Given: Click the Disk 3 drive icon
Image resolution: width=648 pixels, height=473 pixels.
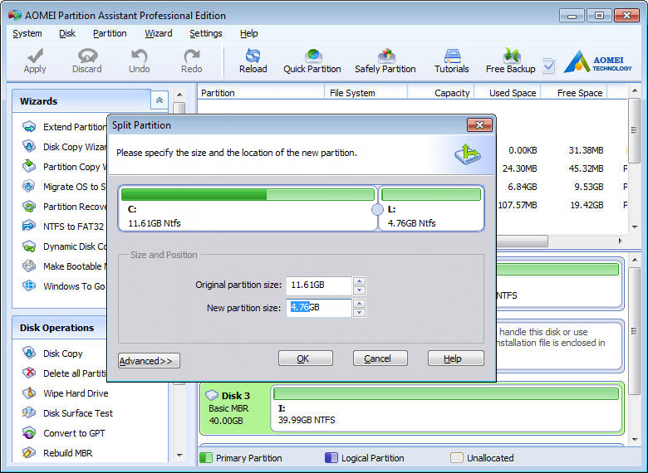Looking at the screenshot, I should point(212,395).
